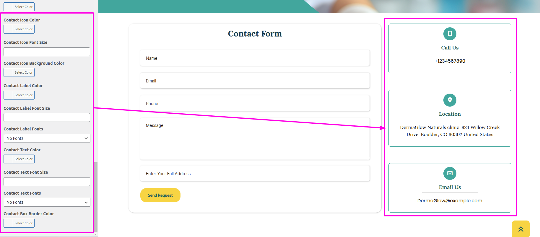Select color for Contact Label Color

pyautogui.click(x=19, y=95)
